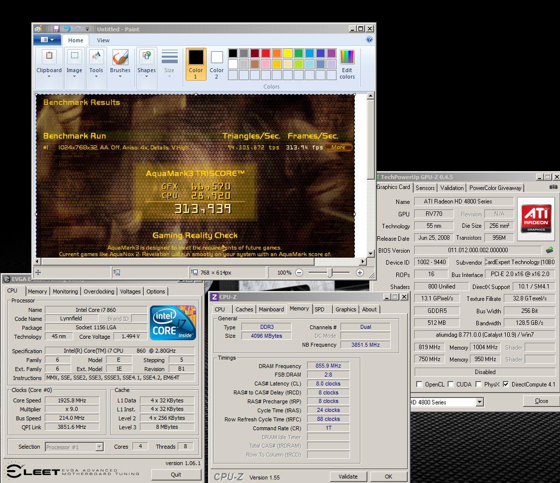Toggle the PhysX checkbox in GPU-Z
The image size is (560, 483).
(x=478, y=385)
